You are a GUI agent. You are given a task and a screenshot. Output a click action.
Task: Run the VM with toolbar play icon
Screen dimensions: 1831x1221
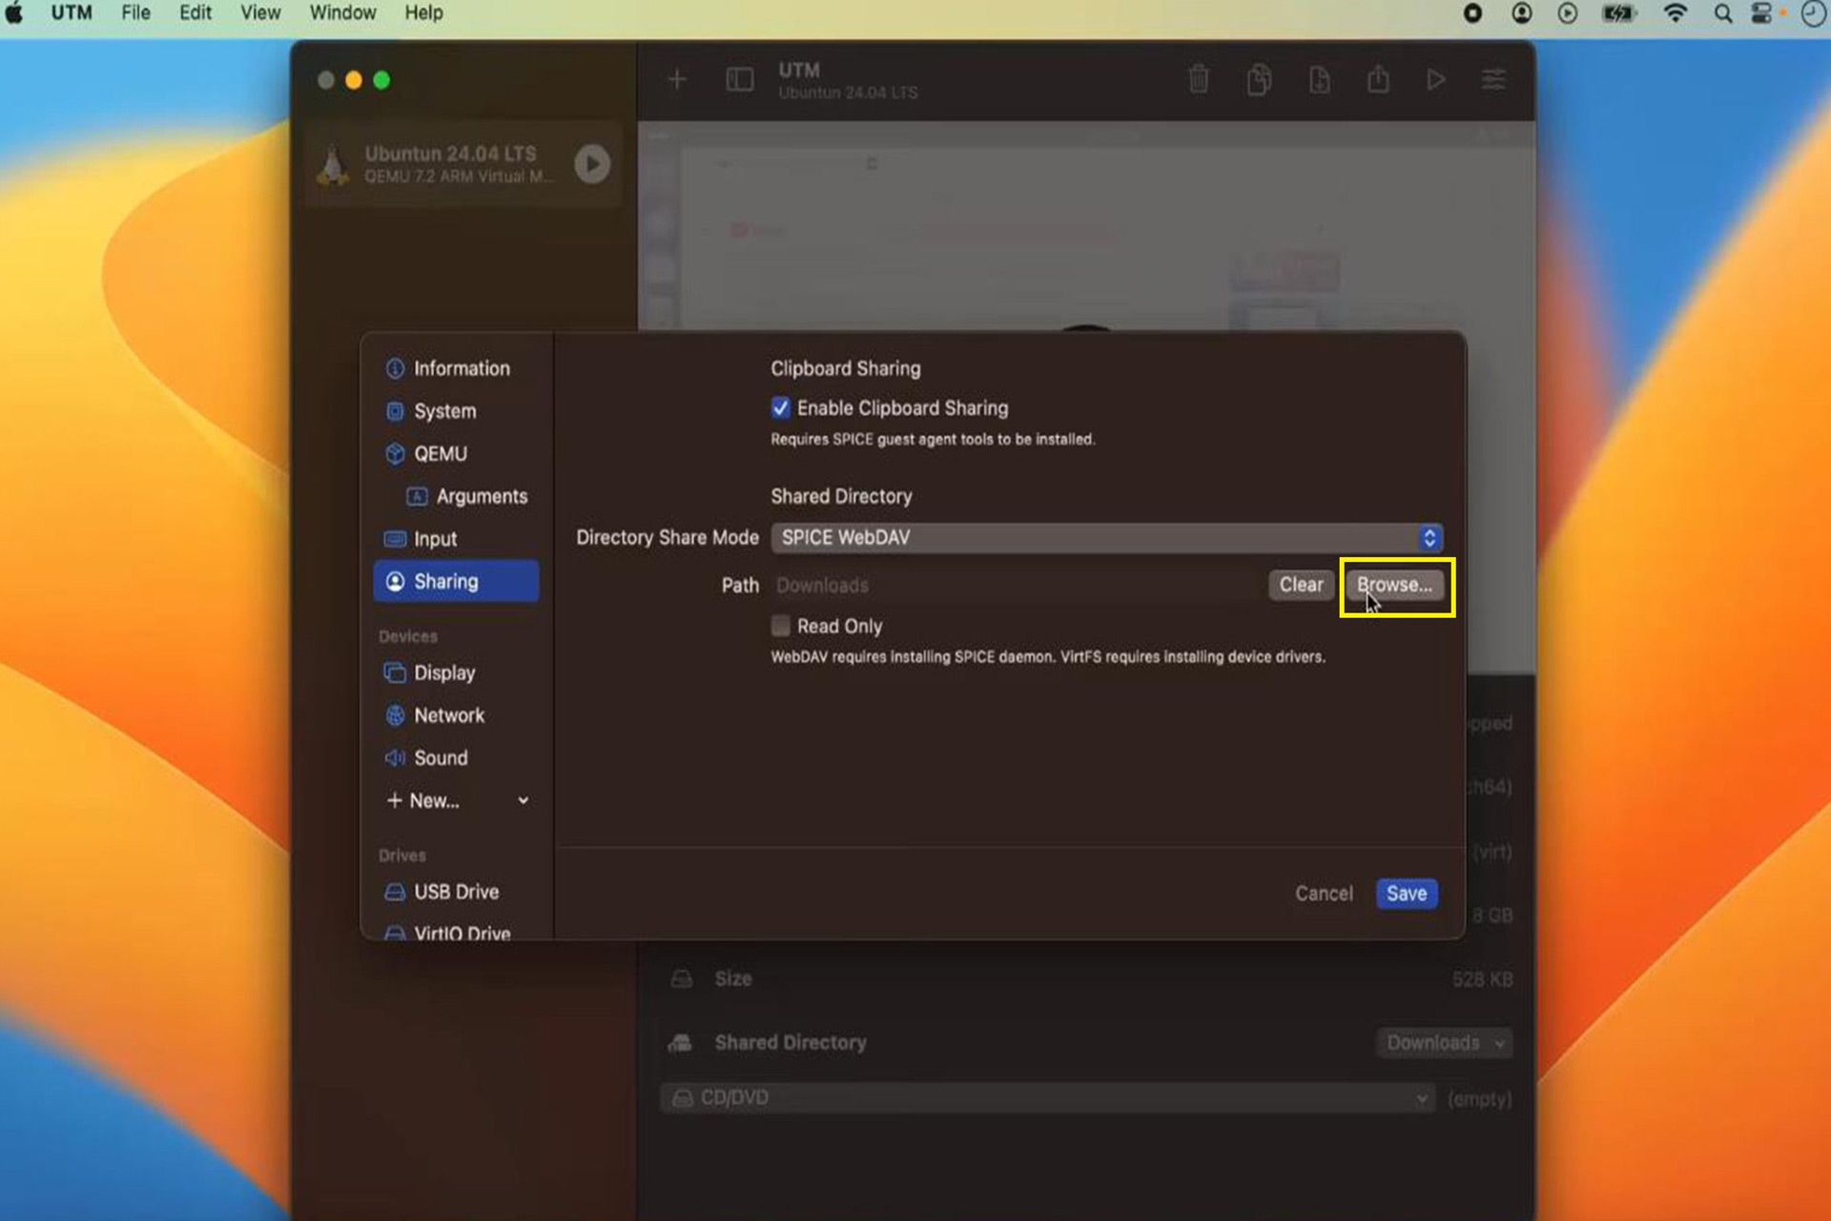(x=1435, y=80)
